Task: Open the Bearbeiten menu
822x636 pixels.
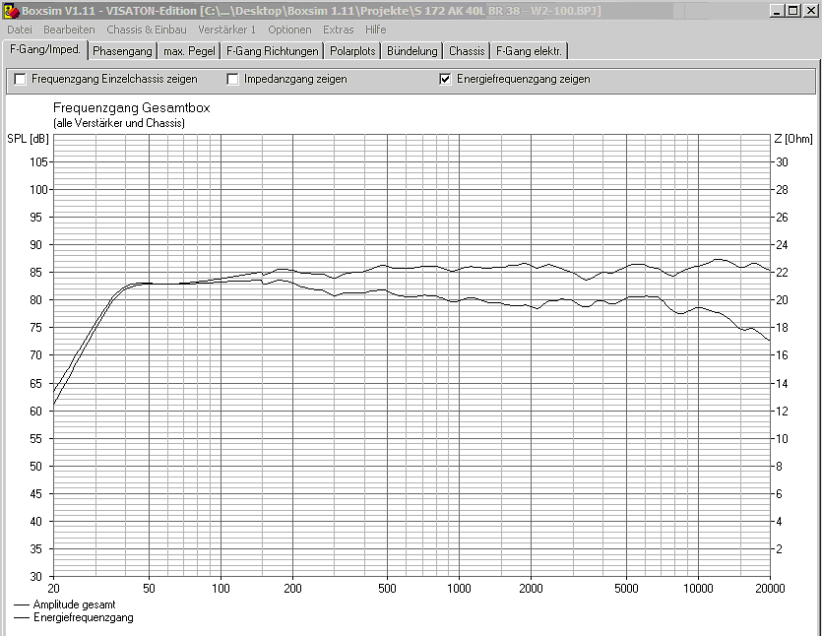Action: pos(69,30)
